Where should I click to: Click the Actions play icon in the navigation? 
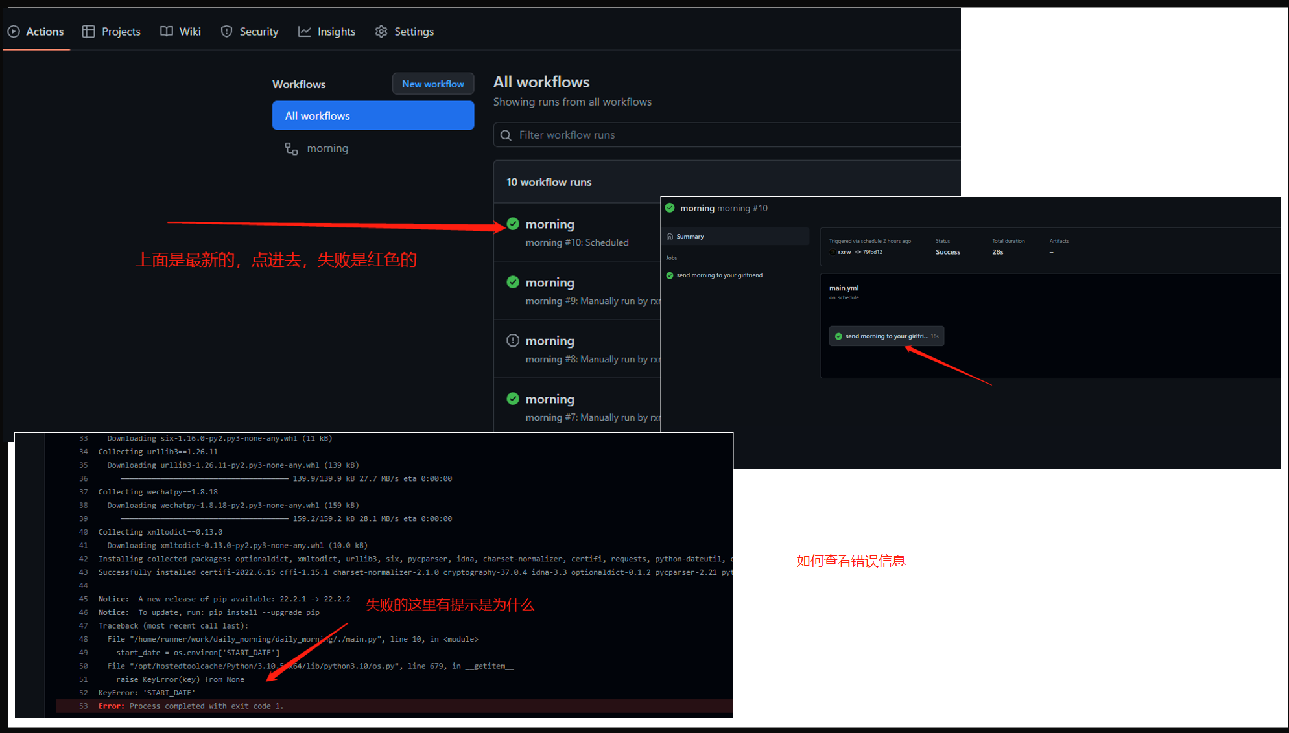coord(14,31)
